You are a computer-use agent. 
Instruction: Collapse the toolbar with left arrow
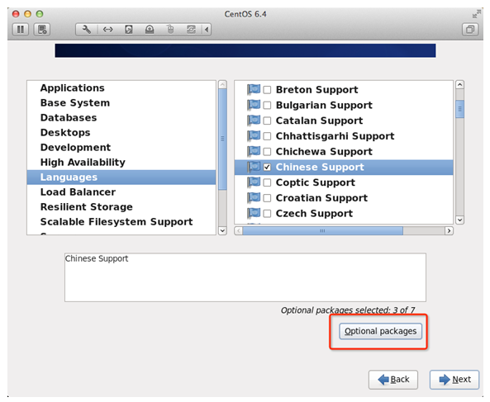(x=207, y=30)
